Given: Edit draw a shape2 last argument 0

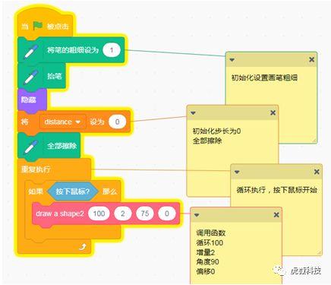Looking at the screenshot, I should tap(167, 214).
